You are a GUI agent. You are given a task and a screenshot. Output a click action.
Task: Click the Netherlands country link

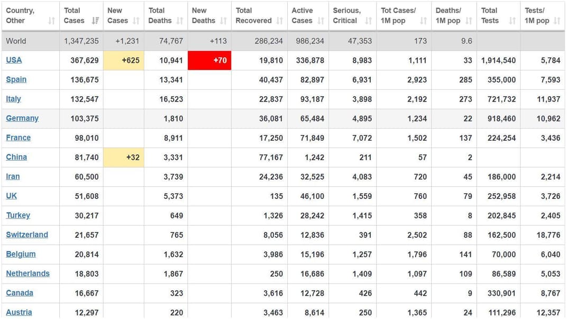(x=28, y=274)
